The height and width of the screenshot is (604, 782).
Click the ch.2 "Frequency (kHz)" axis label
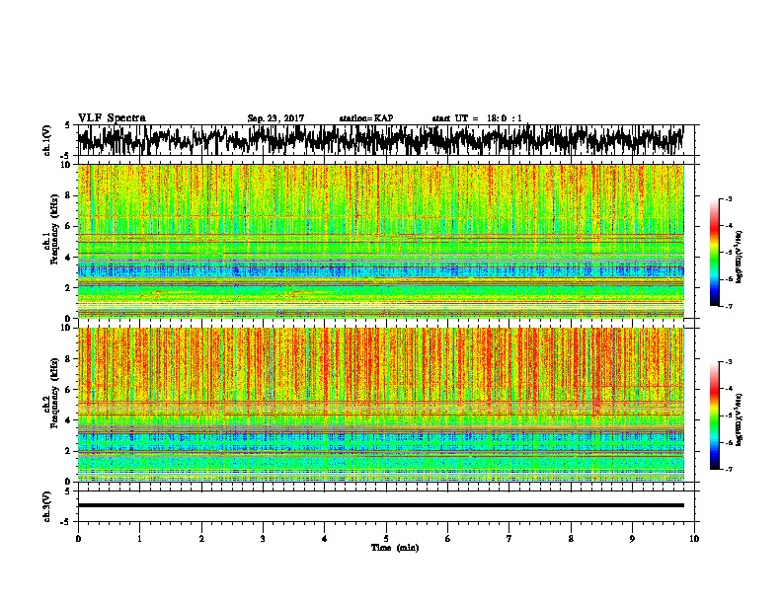(x=54, y=393)
